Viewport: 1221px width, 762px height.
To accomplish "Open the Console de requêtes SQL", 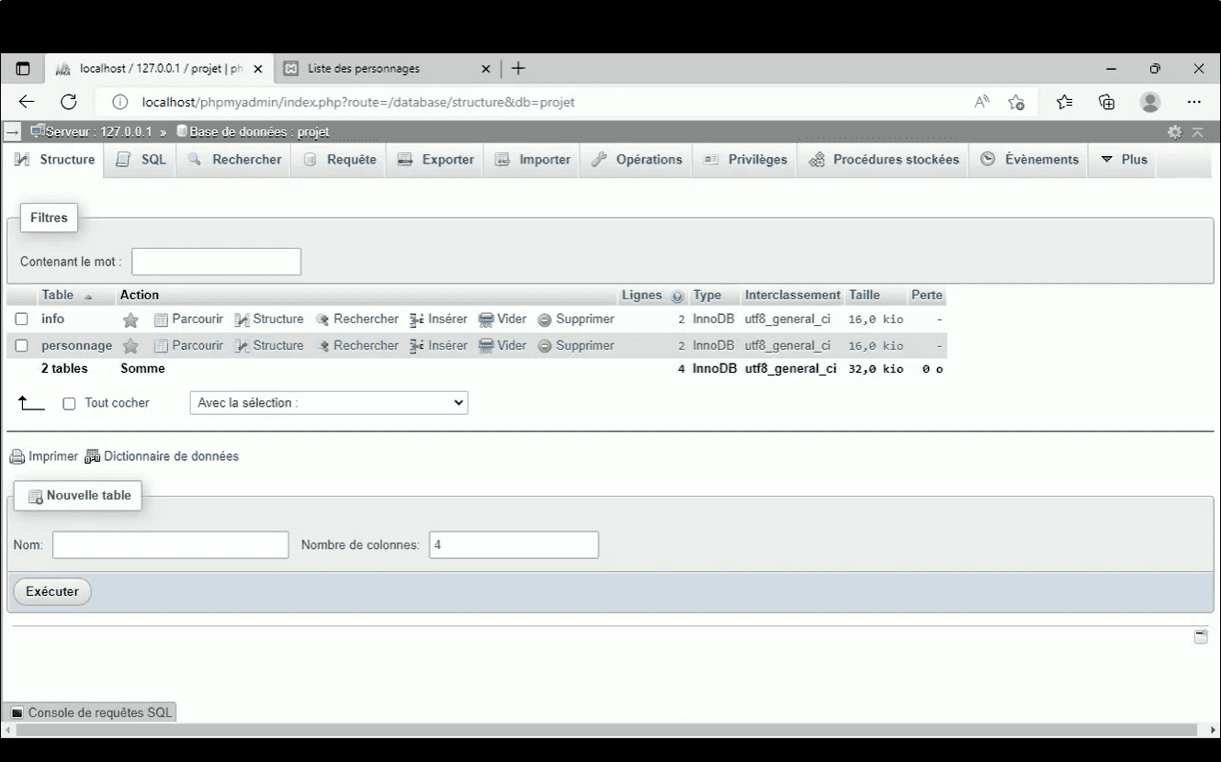I will pos(89,712).
